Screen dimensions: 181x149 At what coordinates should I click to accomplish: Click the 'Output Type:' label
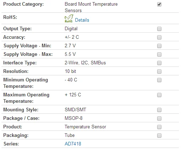[x=17, y=29]
